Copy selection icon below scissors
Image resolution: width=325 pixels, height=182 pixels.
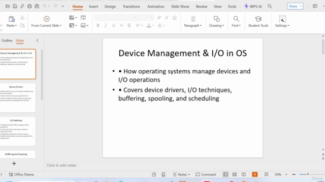[22, 25]
